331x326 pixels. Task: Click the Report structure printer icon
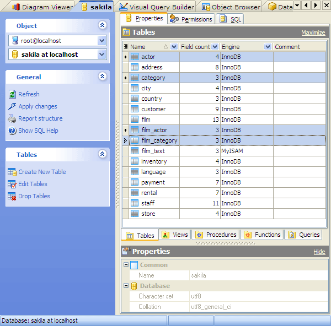[12, 118]
